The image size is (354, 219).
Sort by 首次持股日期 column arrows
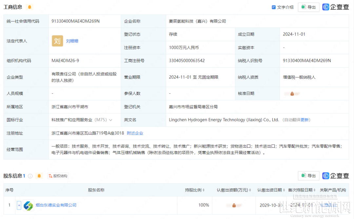click(314, 190)
